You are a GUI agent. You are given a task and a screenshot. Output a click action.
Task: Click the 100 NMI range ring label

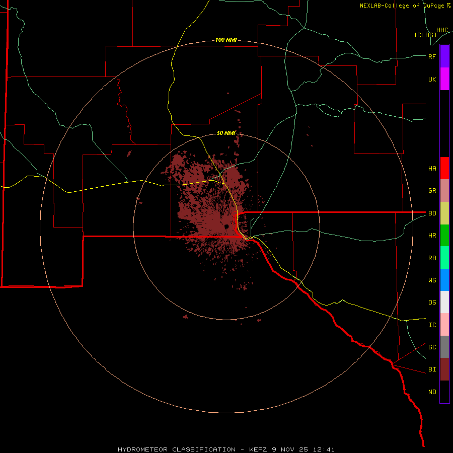tap(226, 40)
